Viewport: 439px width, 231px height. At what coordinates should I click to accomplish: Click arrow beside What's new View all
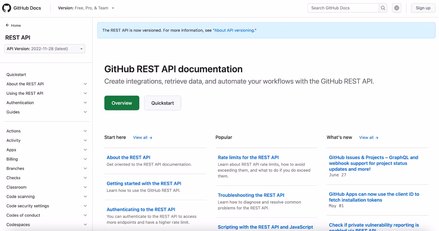[377, 138]
